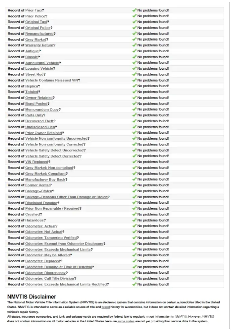The width and height of the screenshot is (232, 335).
Task: Click the green checkmark next to Former Rental
Action: 134,185
